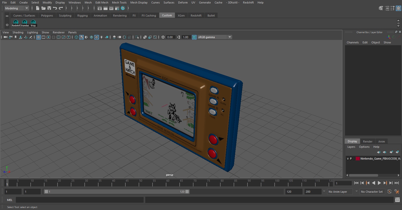Screen dimensions: 402x210
Task: Toggle Film Gate display
Action: 43,37
